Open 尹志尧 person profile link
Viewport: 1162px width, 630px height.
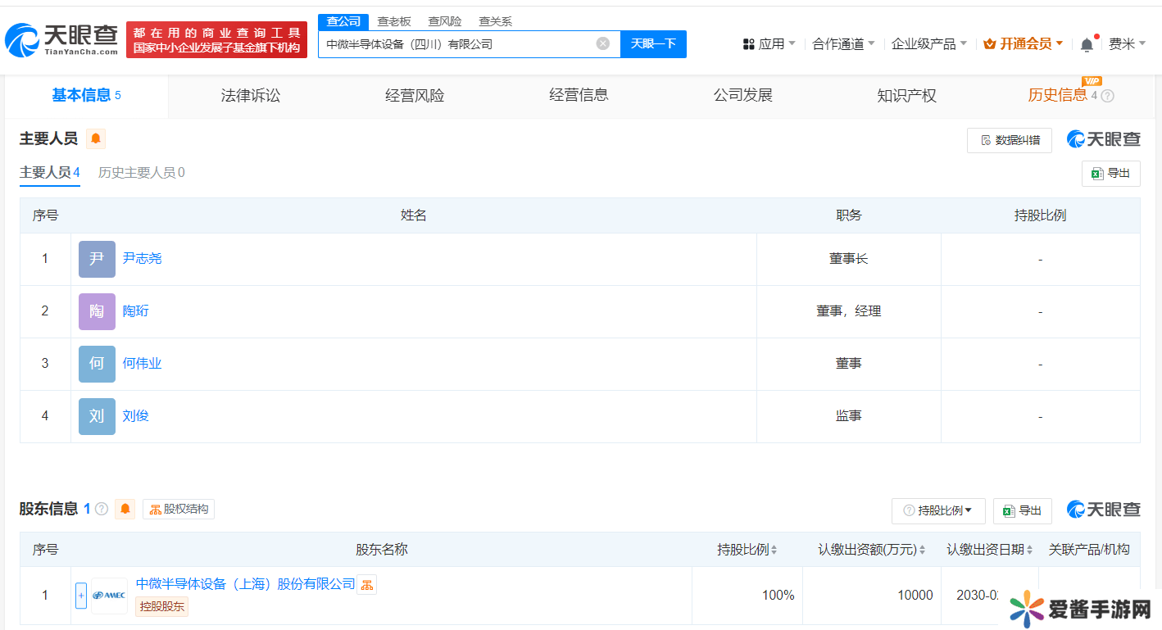coord(143,259)
